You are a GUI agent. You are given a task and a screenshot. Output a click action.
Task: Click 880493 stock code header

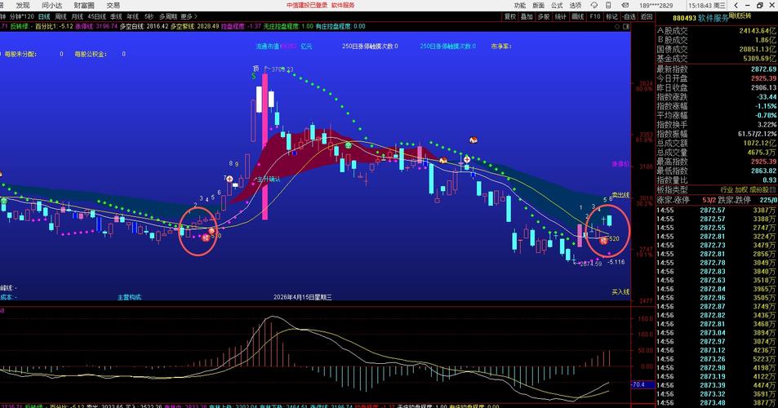click(x=684, y=18)
